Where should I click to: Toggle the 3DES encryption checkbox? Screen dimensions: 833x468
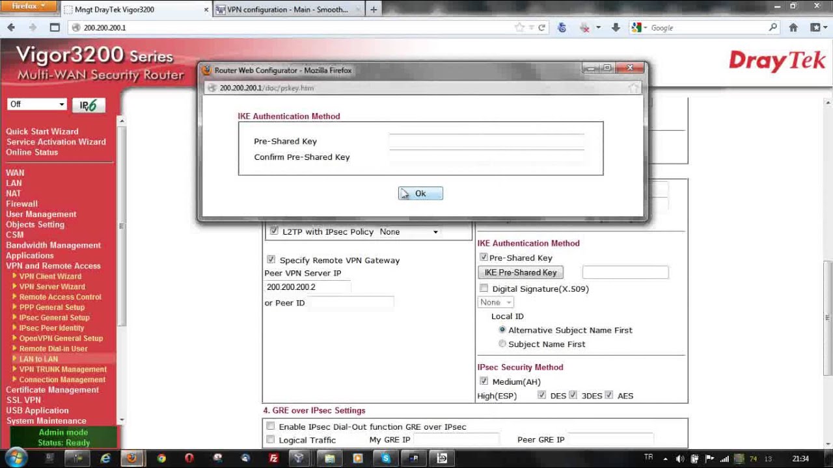(x=573, y=395)
